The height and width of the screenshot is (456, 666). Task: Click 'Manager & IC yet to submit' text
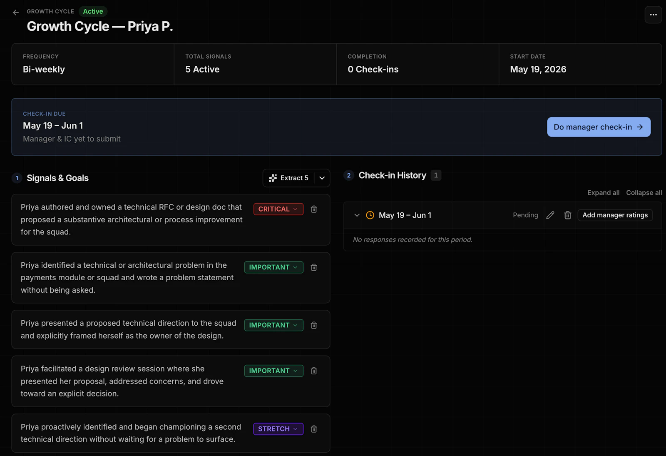pyautogui.click(x=72, y=139)
